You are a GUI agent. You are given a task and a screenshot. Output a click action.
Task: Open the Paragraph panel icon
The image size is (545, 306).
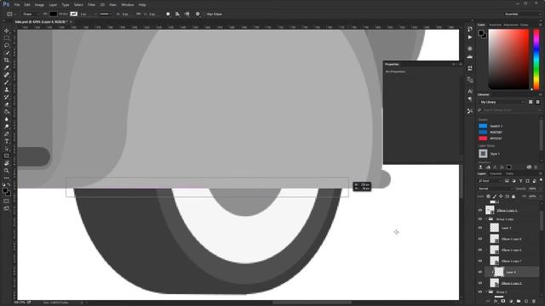tap(470, 99)
